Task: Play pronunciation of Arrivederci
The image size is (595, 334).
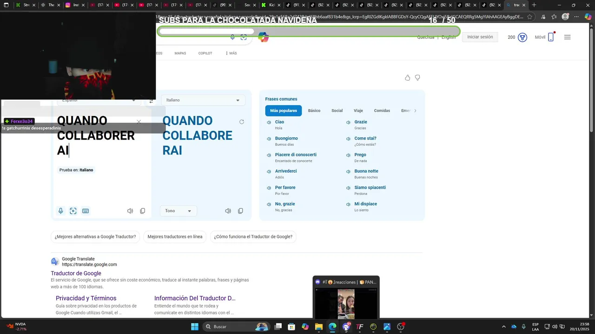Action: (269, 172)
